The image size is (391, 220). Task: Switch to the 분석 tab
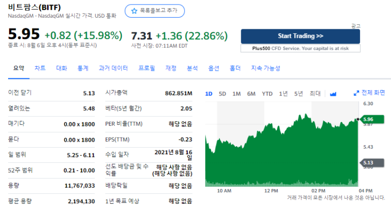coord(192,68)
